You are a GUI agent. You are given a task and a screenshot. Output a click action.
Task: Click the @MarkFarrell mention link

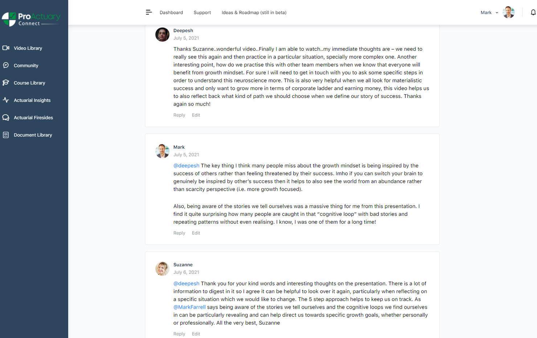tap(189, 307)
